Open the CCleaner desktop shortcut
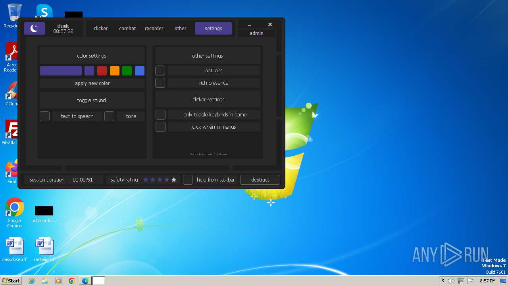The height and width of the screenshot is (286, 508). point(12,94)
